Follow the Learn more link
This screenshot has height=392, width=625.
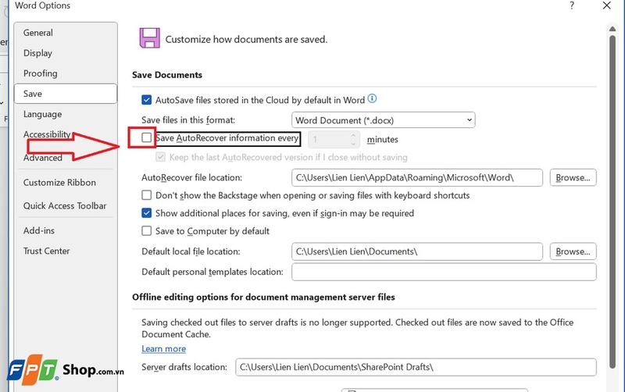[163, 349]
